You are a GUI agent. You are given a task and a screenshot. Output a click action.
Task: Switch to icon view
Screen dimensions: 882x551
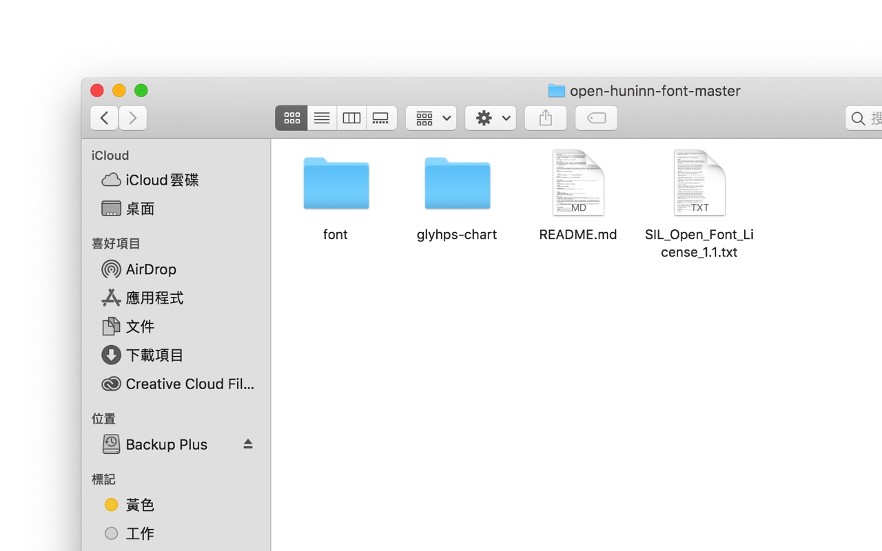tap(291, 118)
